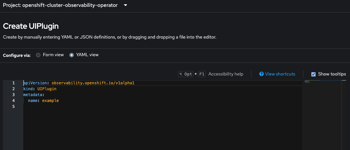Select the Form view radio button

[x=38, y=55]
